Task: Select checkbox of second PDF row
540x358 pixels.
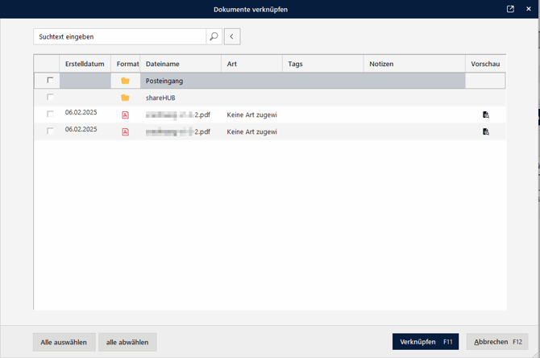Action: tap(51, 131)
